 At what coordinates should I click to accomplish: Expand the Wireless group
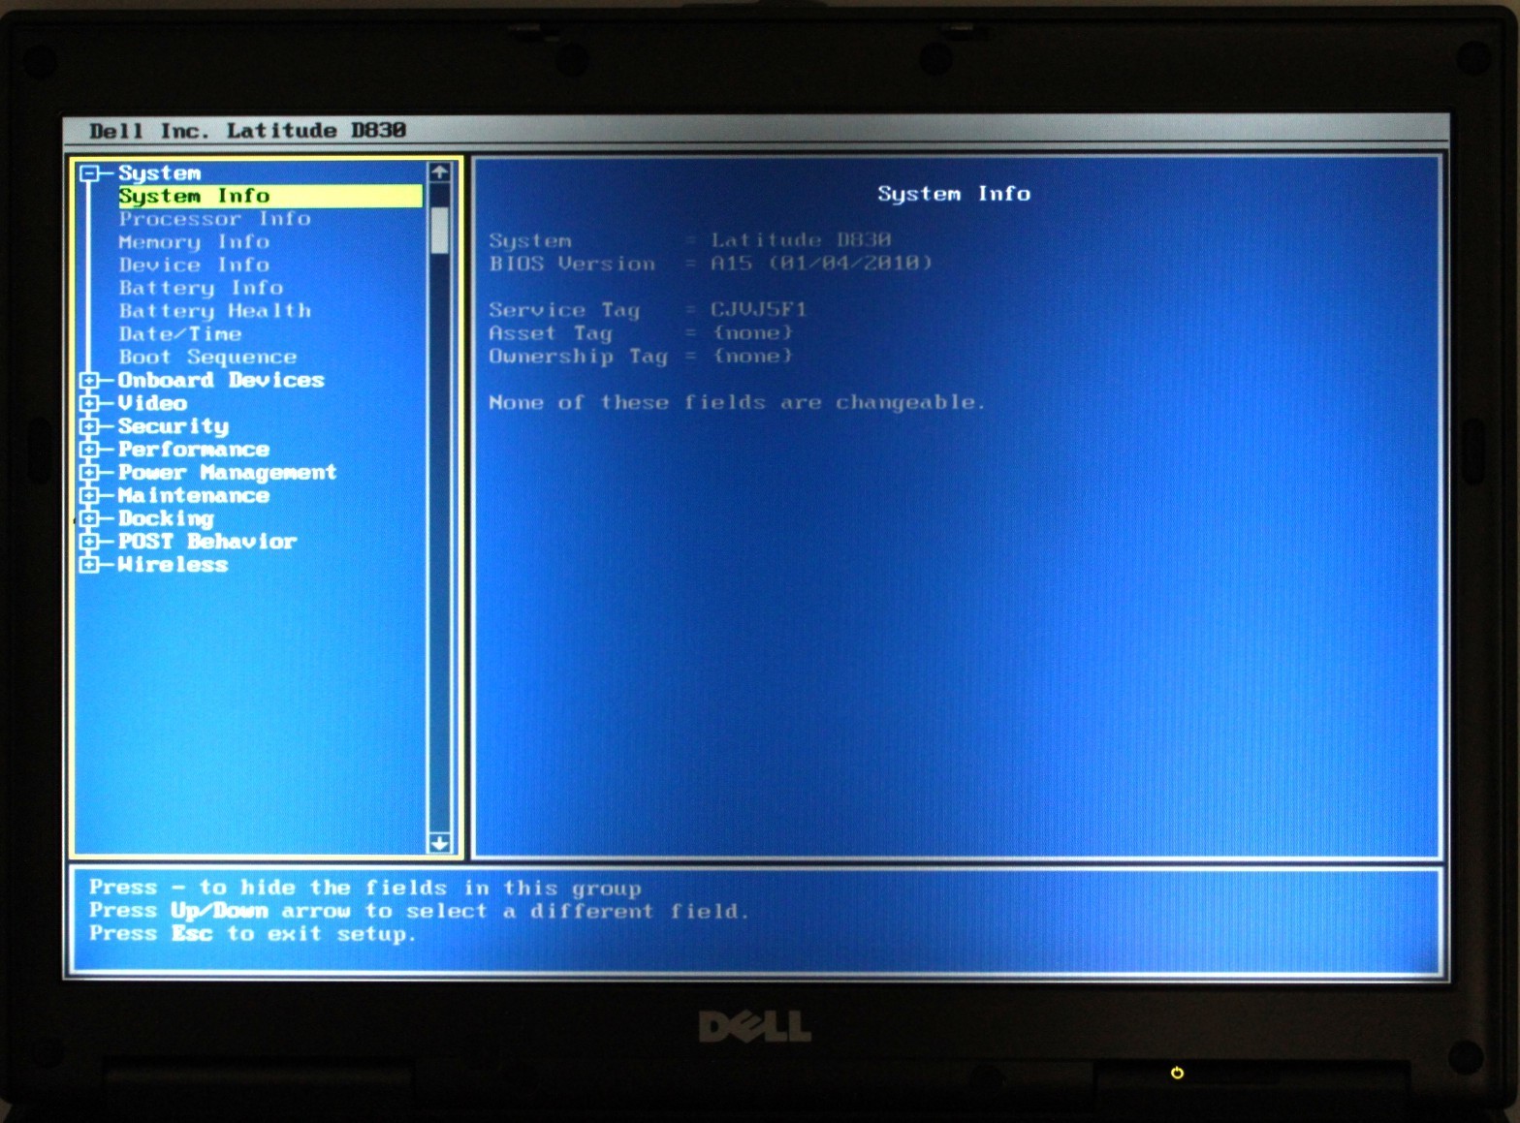pos(89,565)
